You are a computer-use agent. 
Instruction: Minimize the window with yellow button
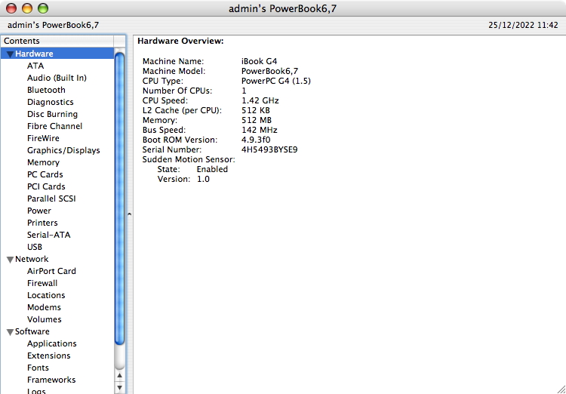(x=27, y=8)
